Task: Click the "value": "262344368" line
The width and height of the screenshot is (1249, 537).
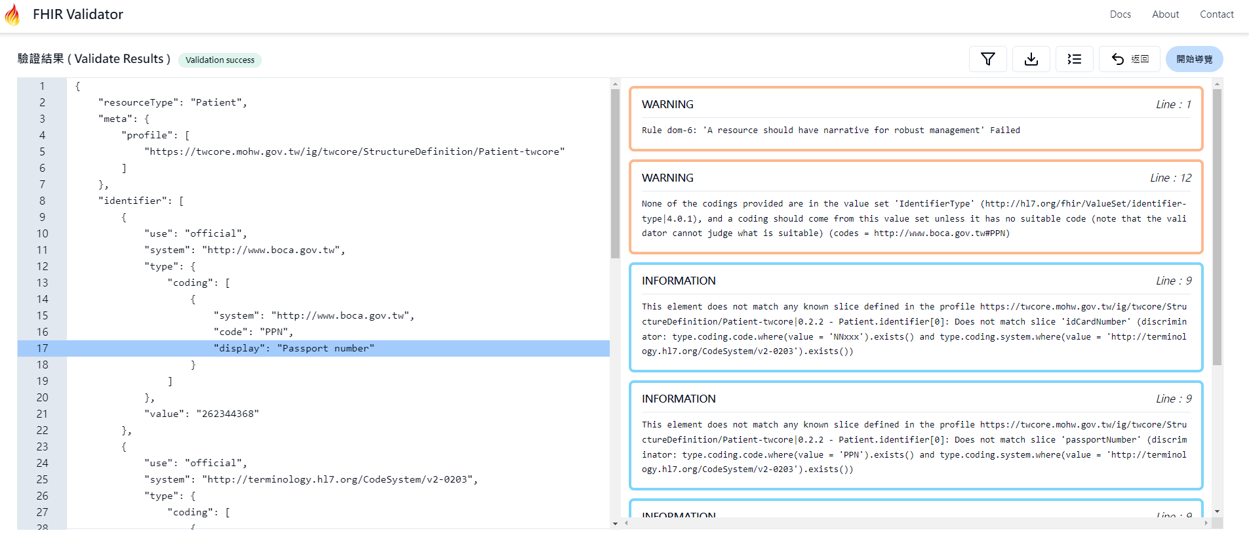Action: coord(201,414)
